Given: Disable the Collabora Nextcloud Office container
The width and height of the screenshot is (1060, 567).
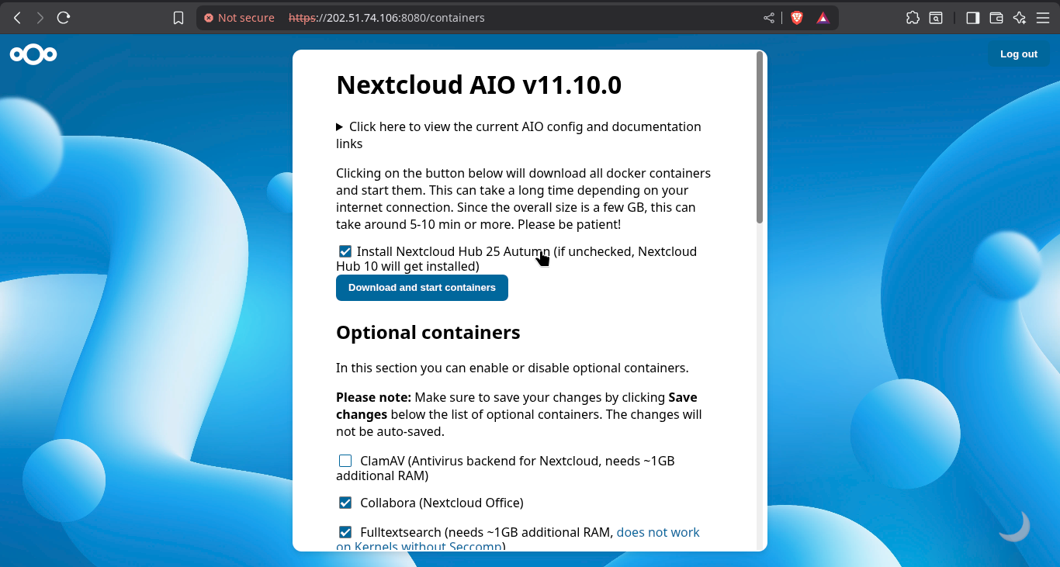Looking at the screenshot, I should (345, 503).
